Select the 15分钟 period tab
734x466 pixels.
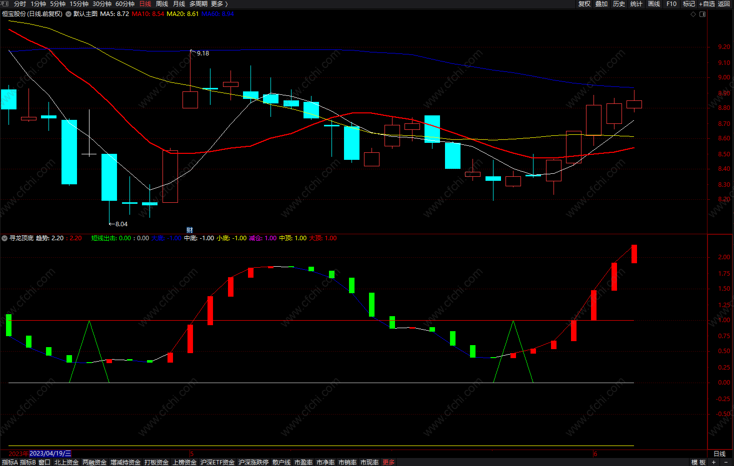point(79,4)
